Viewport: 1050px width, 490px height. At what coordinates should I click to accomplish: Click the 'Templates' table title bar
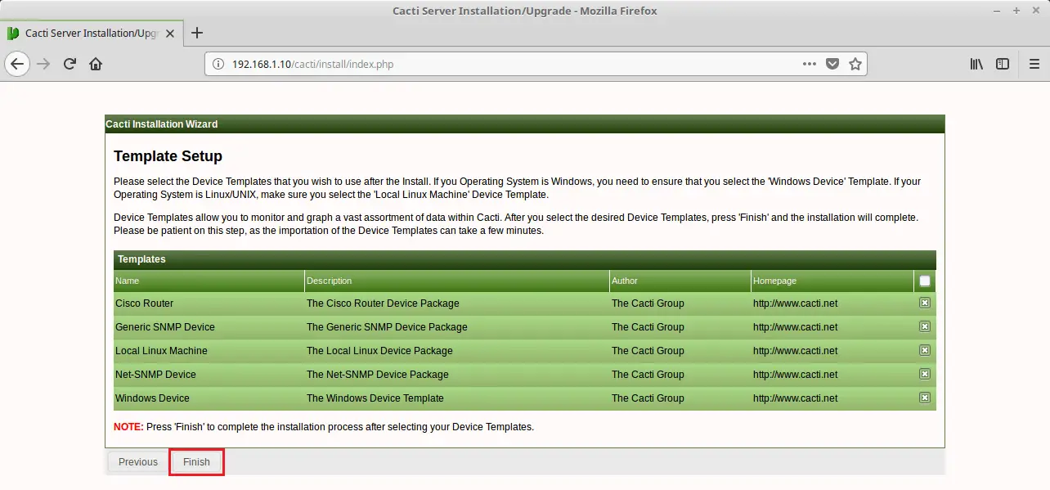pos(525,259)
